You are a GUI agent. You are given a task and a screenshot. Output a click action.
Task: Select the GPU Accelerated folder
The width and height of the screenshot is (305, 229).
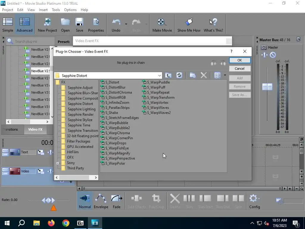coord(80,147)
